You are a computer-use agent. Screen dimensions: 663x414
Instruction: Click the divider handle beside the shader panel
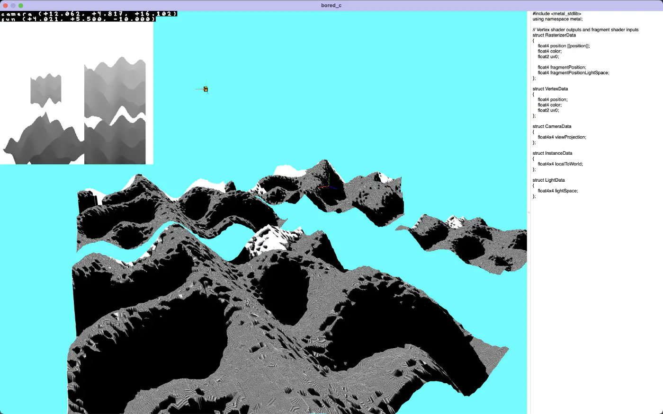coord(529,212)
